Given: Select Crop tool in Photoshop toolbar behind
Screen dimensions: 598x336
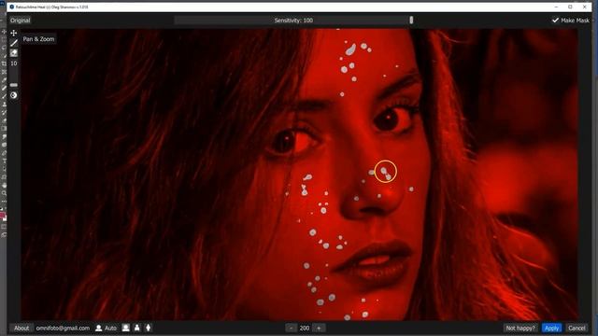Looking at the screenshot, I should click(x=4, y=63).
